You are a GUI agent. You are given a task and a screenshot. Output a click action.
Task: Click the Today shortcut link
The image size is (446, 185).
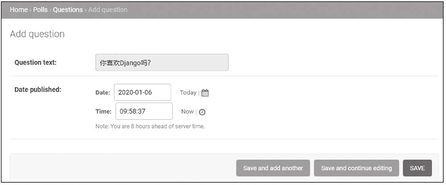coord(188,92)
